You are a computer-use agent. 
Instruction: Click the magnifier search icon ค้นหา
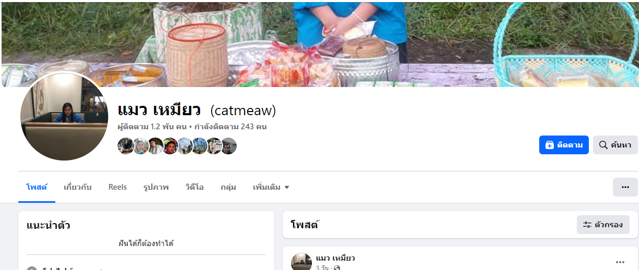click(603, 145)
